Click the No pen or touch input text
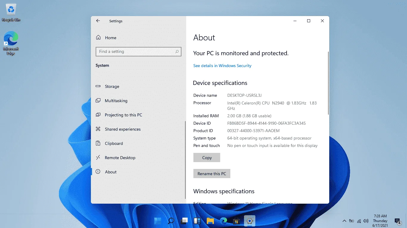Screen dimensions: 407x228 click(272, 145)
